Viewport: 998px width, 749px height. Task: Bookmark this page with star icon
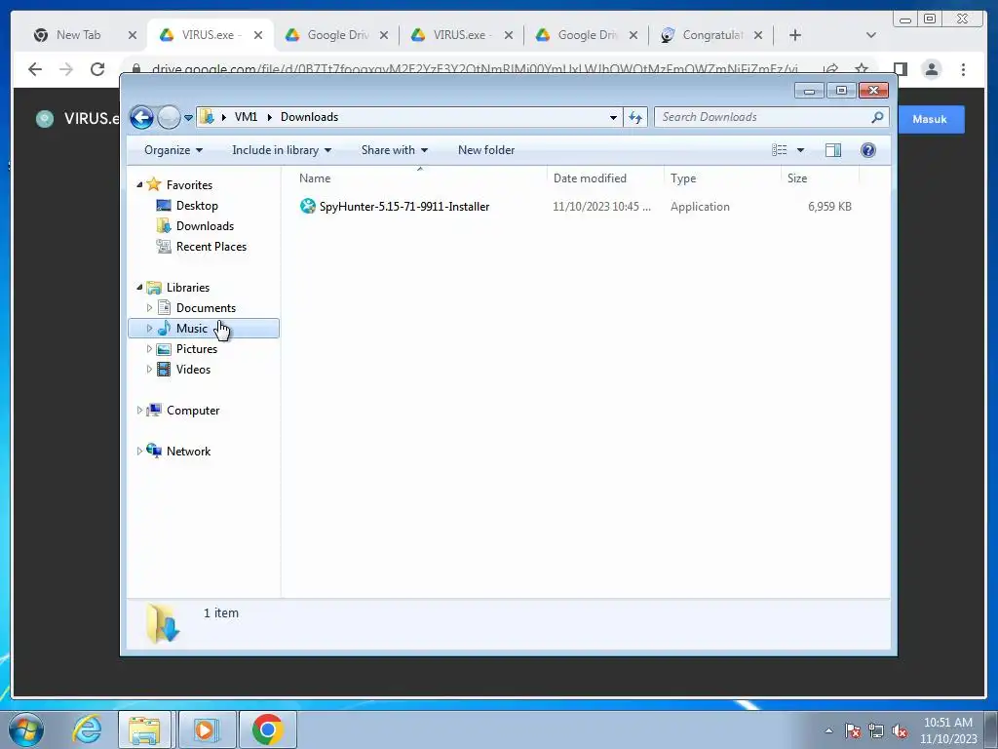[x=862, y=69]
